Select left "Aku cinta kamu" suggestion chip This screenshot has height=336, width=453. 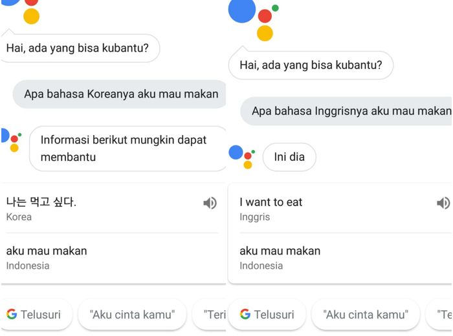coord(132,315)
